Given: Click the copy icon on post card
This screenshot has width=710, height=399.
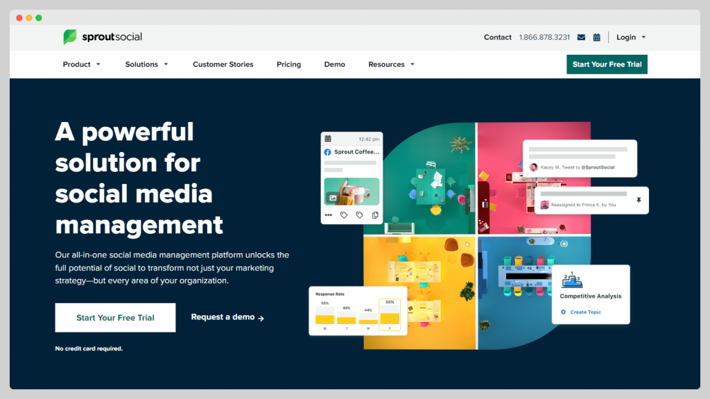Looking at the screenshot, I should pos(375,215).
